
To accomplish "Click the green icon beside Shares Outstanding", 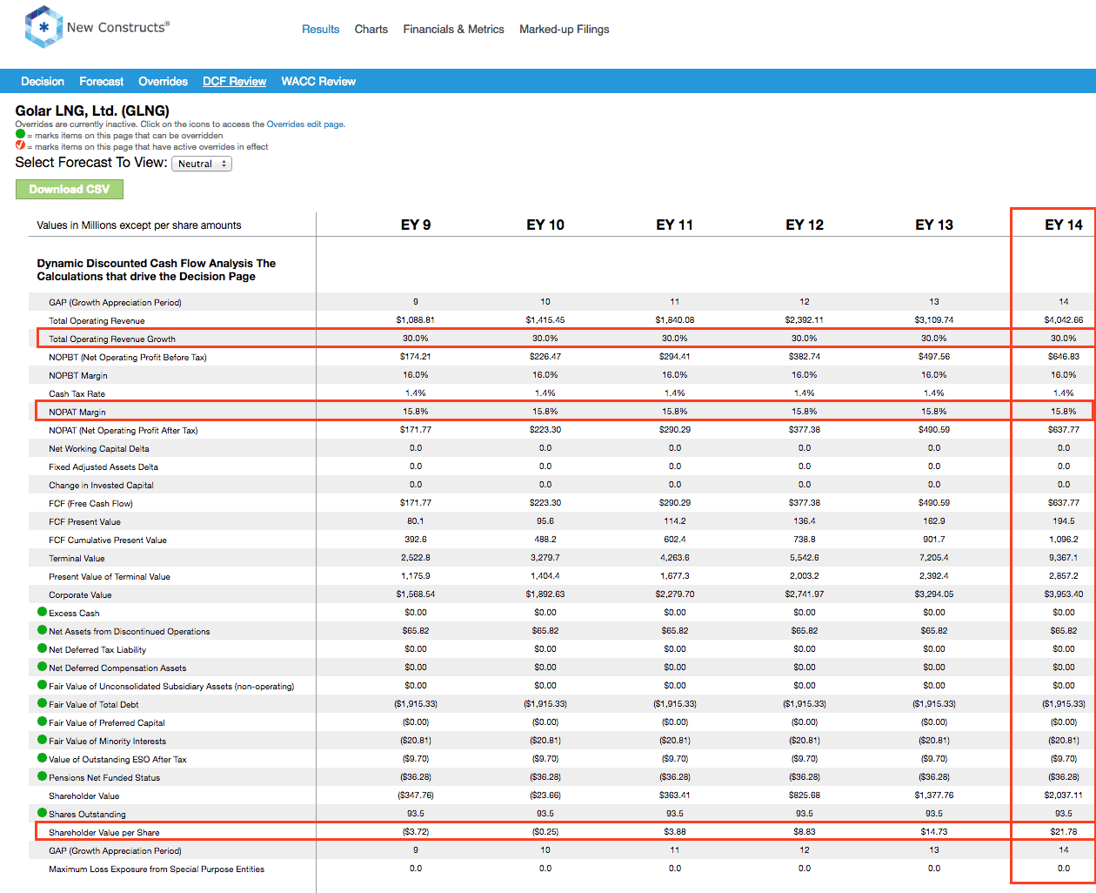I will (x=43, y=813).
